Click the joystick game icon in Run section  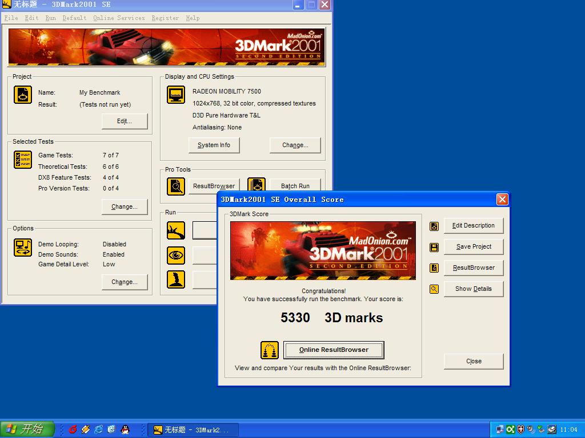(x=176, y=279)
